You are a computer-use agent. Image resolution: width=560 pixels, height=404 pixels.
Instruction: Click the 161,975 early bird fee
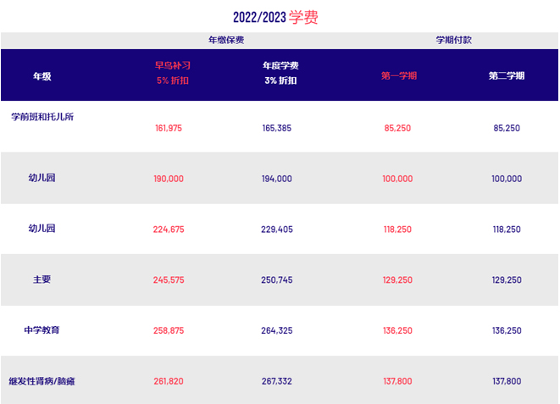[x=169, y=128]
